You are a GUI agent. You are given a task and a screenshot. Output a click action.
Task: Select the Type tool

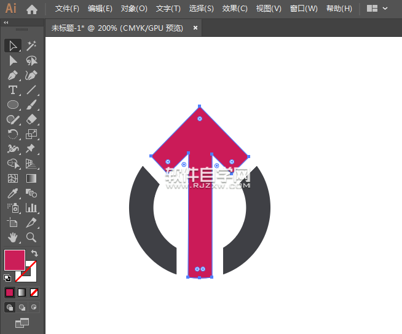coord(12,90)
